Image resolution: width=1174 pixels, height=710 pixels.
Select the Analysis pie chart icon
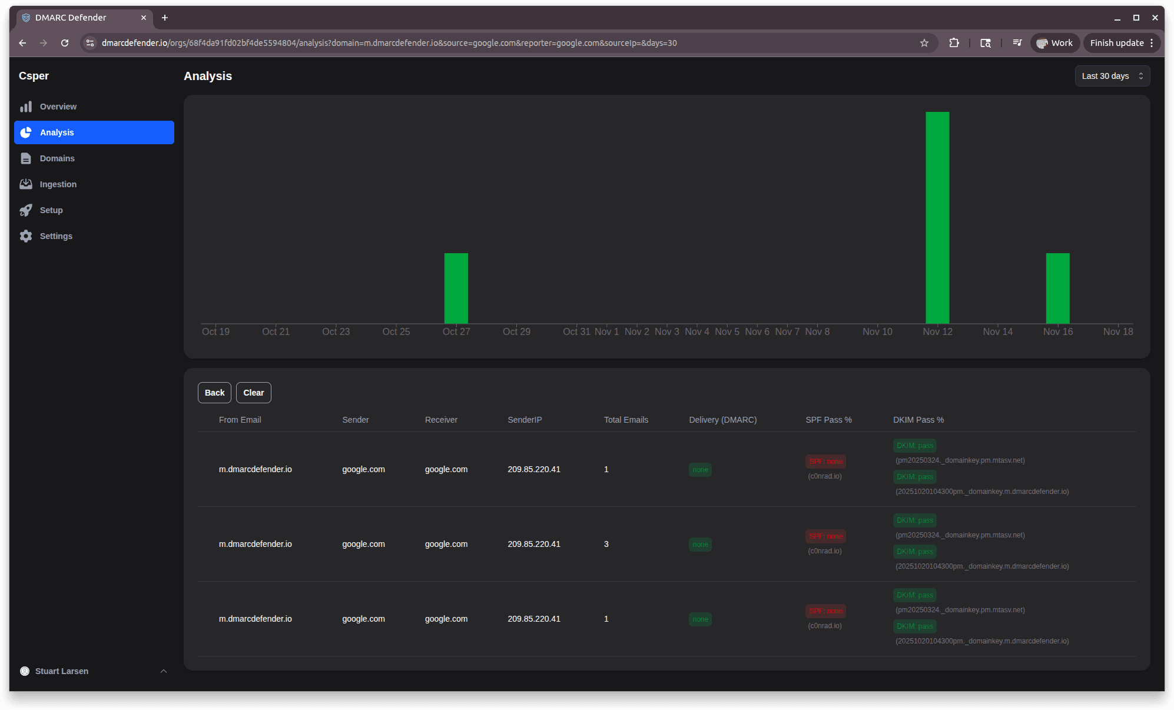(x=26, y=132)
